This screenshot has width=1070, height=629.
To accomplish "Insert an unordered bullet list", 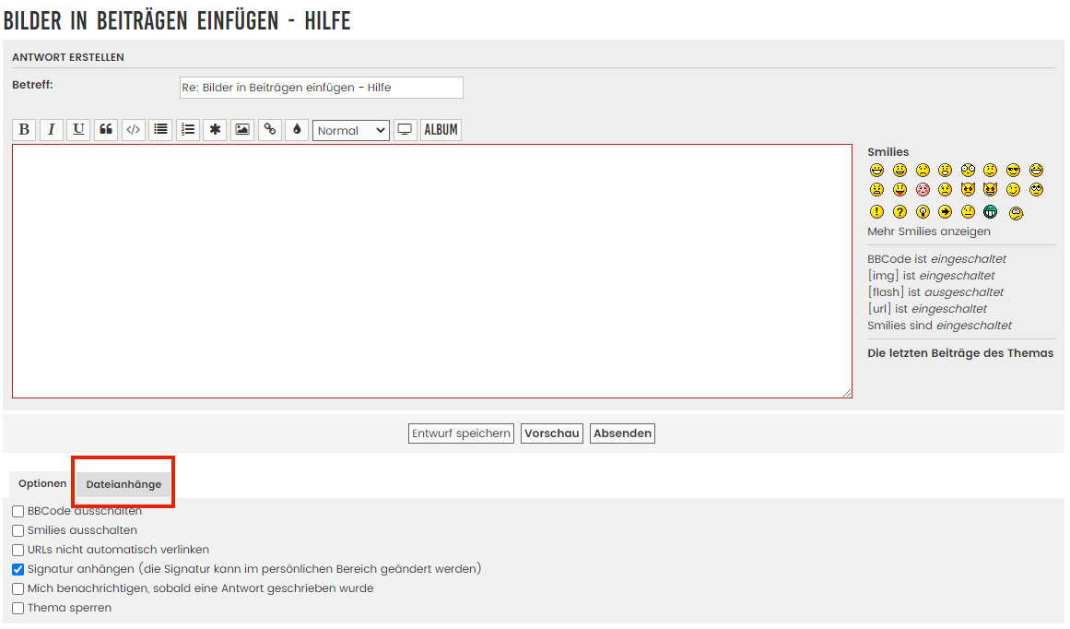I will [160, 130].
